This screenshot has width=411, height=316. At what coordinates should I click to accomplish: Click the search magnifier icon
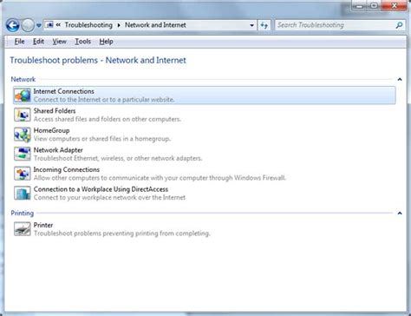pos(399,25)
